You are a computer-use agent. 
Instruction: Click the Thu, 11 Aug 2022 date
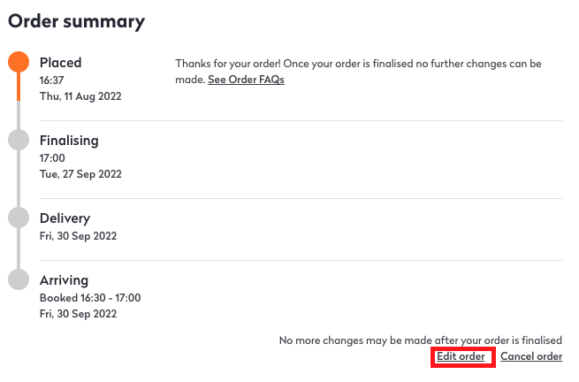(x=80, y=95)
